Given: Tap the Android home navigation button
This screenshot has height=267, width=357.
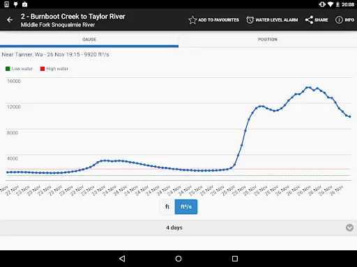Looking at the screenshot, I should (x=178, y=259).
